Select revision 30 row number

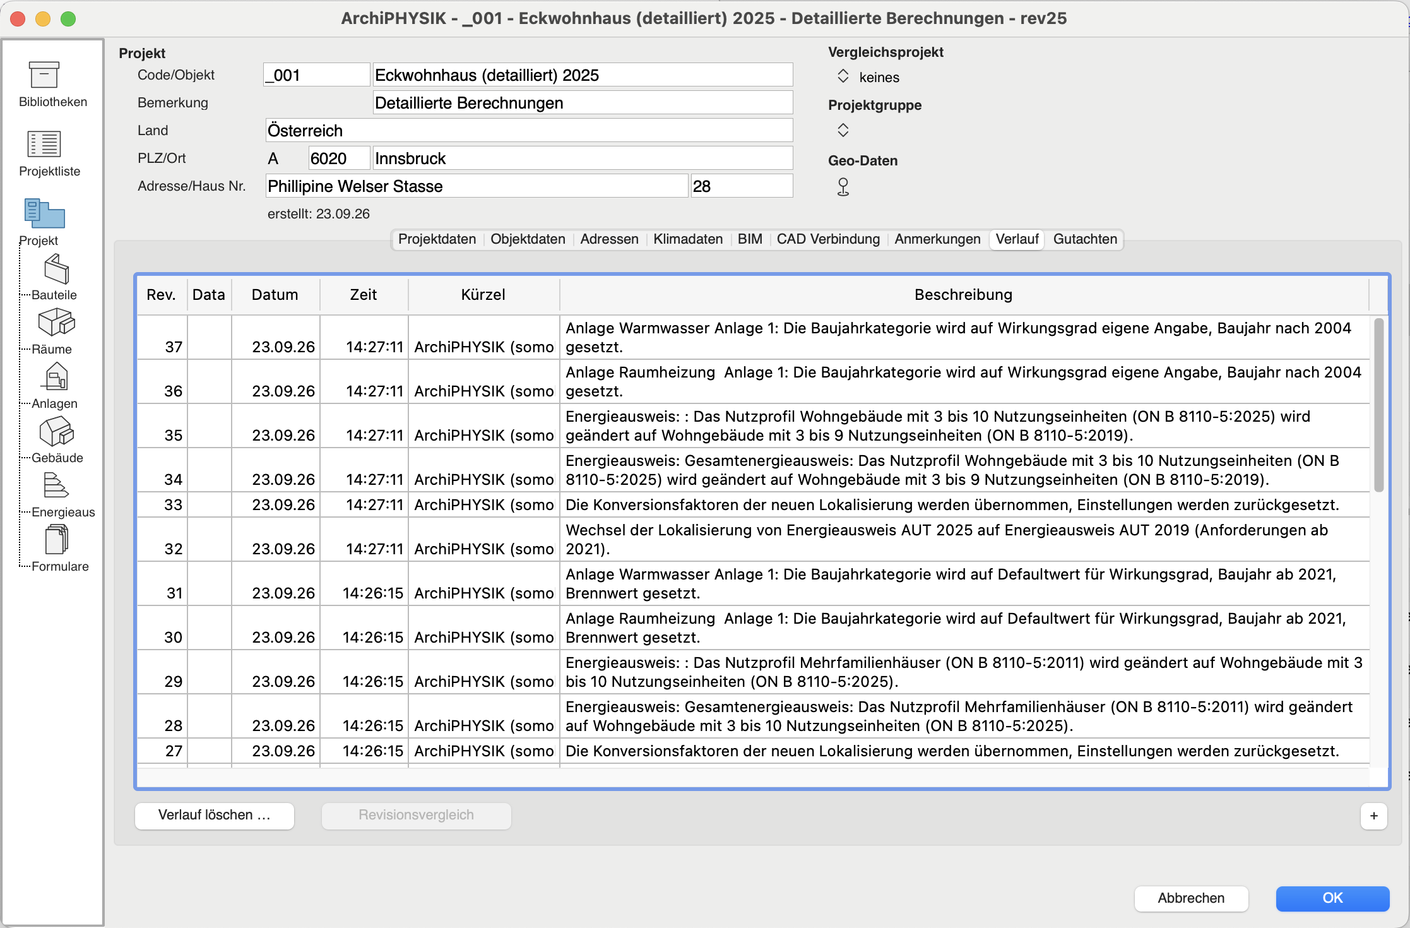[174, 638]
